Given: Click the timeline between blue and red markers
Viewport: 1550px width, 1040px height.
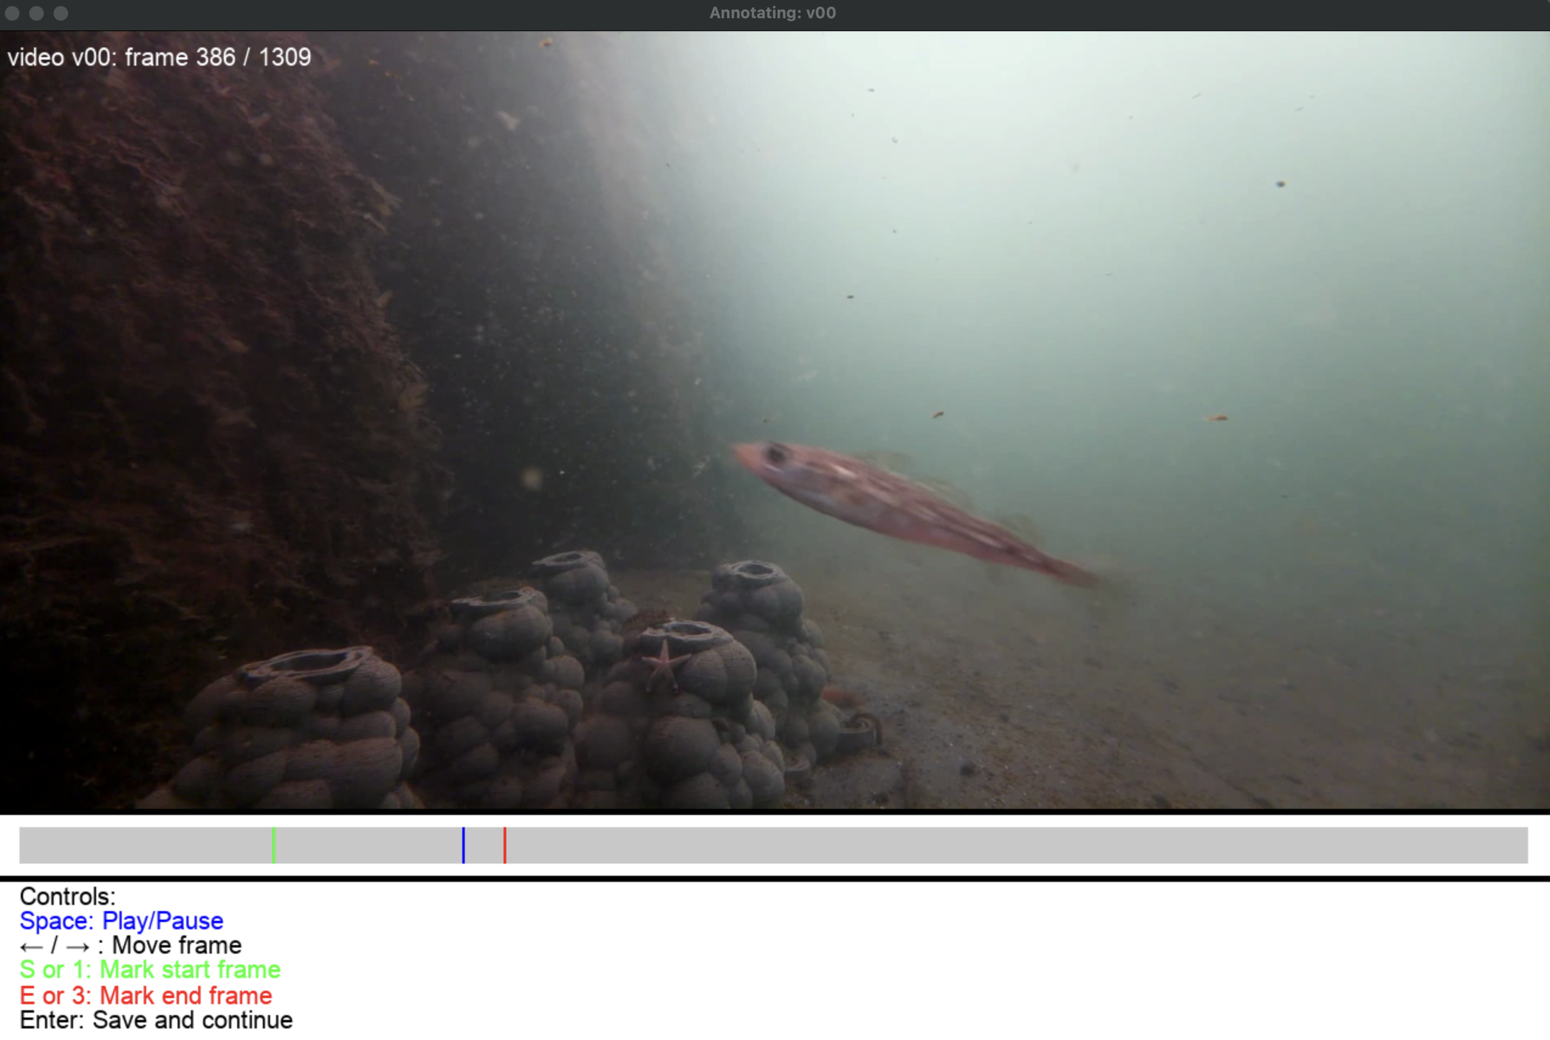Looking at the screenshot, I should [x=484, y=845].
